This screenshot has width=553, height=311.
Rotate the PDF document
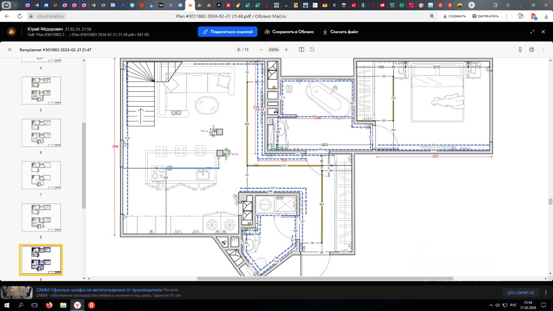(312, 50)
